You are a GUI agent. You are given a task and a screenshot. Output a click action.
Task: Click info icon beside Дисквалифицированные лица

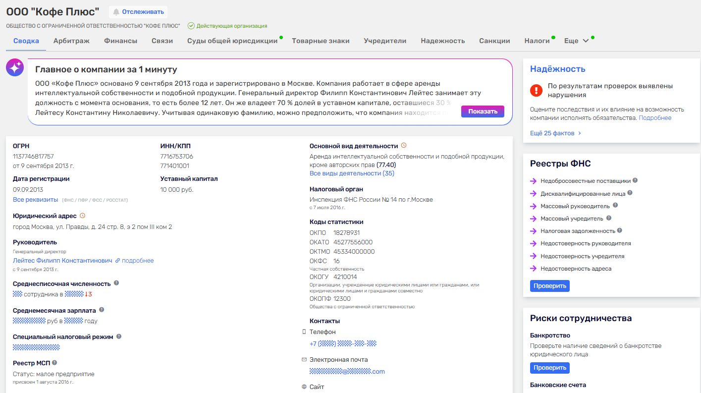[630, 193]
